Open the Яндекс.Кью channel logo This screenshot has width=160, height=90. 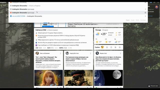tap(97, 53)
